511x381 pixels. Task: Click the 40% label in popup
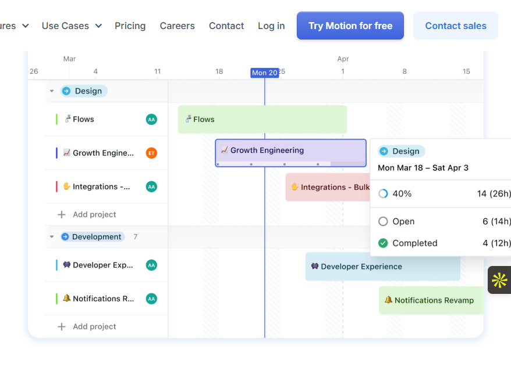pos(402,194)
